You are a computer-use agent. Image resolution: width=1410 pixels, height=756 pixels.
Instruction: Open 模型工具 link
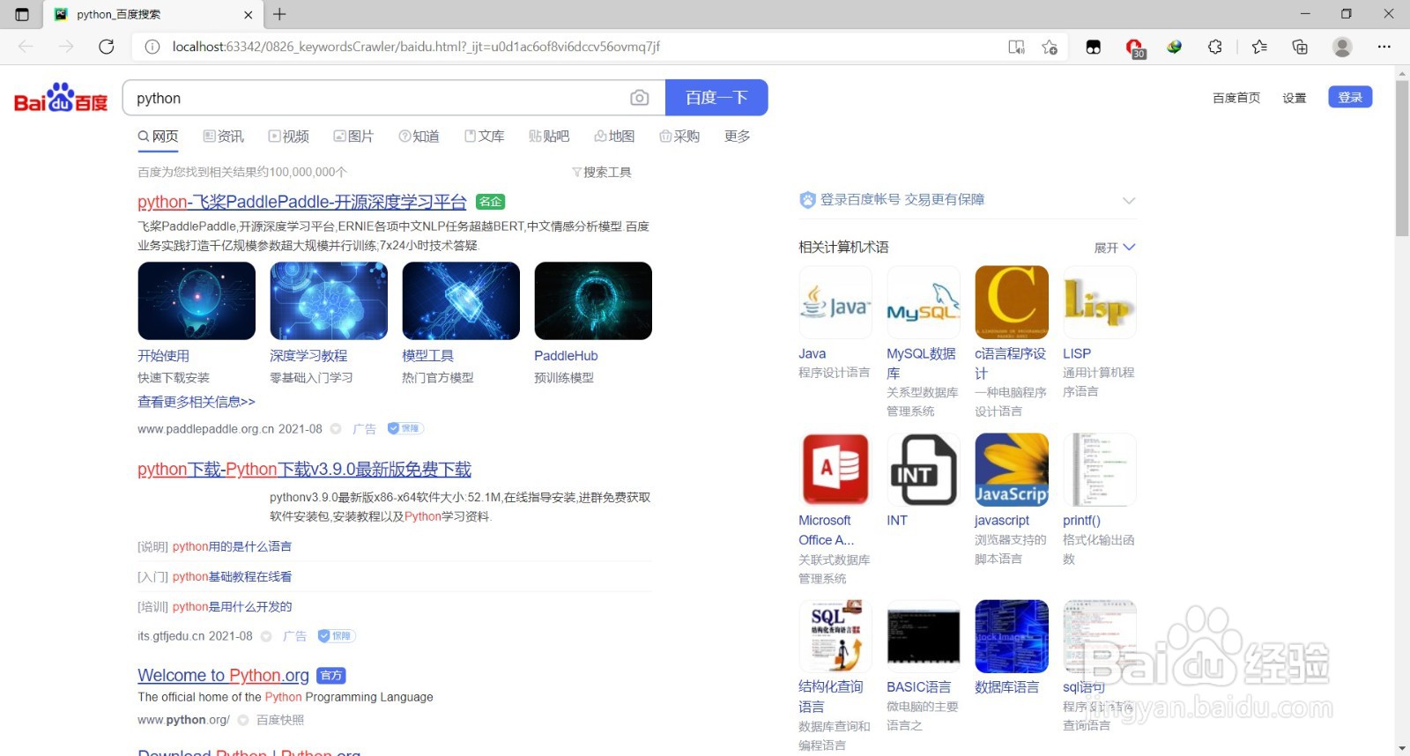[x=428, y=356]
